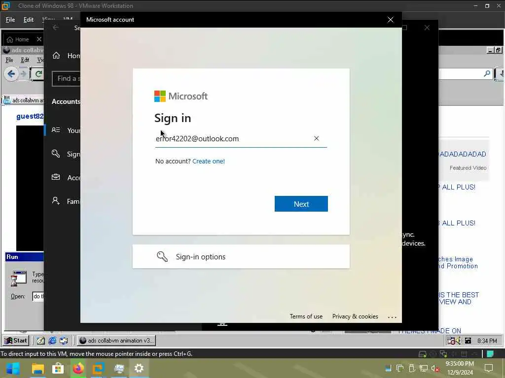Image resolution: width=505 pixels, height=378 pixels.
Task: Click the key icon beside Sign-in options
Action: pos(162,256)
